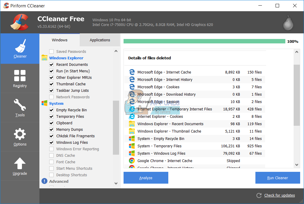Click the Run Cleaner button
Image resolution: width=304 pixels, height=204 pixels.
[278, 178]
